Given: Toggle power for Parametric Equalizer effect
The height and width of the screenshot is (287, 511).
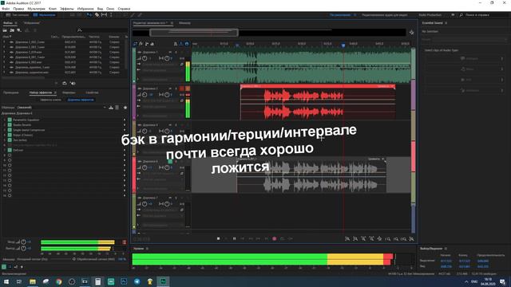Looking at the screenshot, I should coord(10,120).
